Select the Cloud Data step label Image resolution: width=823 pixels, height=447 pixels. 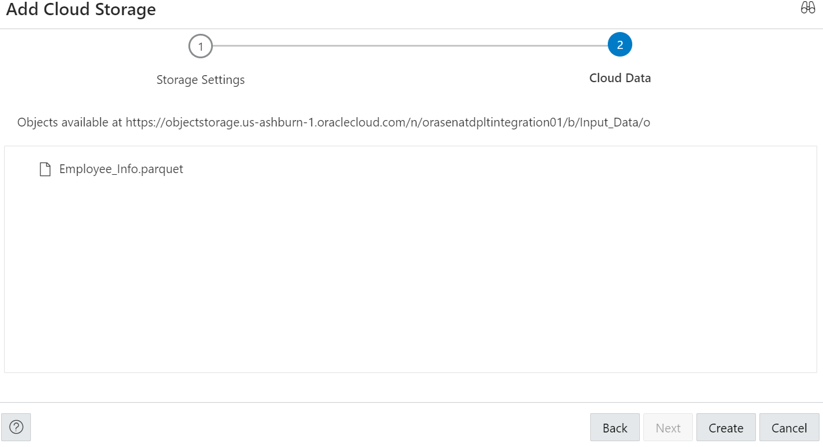click(x=620, y=78)
